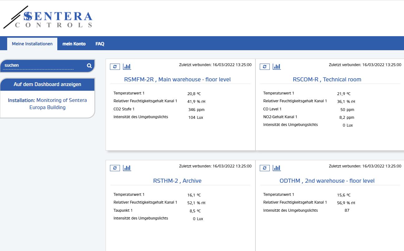
Task: Open the Monitoring of Sentera Europa Building installation
Action: (x=47, y=104)
